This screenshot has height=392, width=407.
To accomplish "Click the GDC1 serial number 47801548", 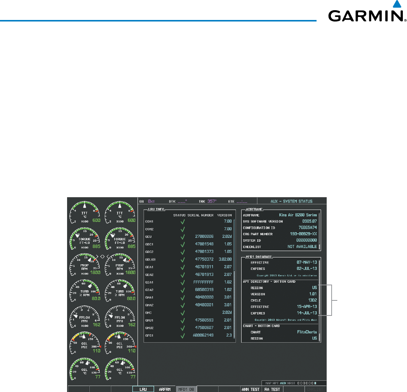I will tap(204, 244).
